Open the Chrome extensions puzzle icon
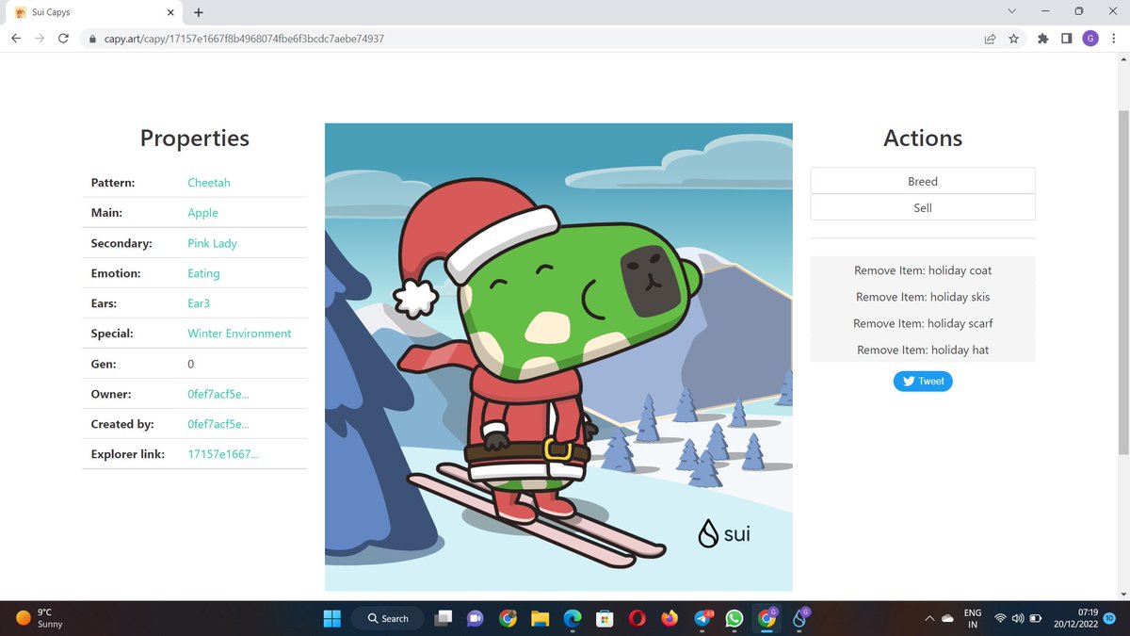The width and height of the screenshot is (1130, 636). [1042, 39]
